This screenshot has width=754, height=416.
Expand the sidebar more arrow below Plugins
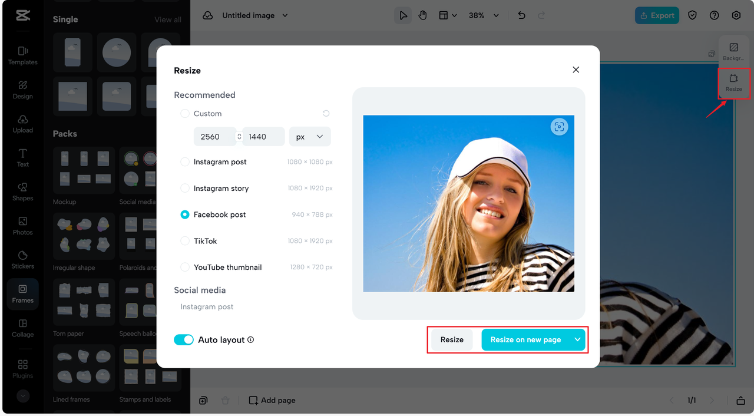(x=23, y=396)
